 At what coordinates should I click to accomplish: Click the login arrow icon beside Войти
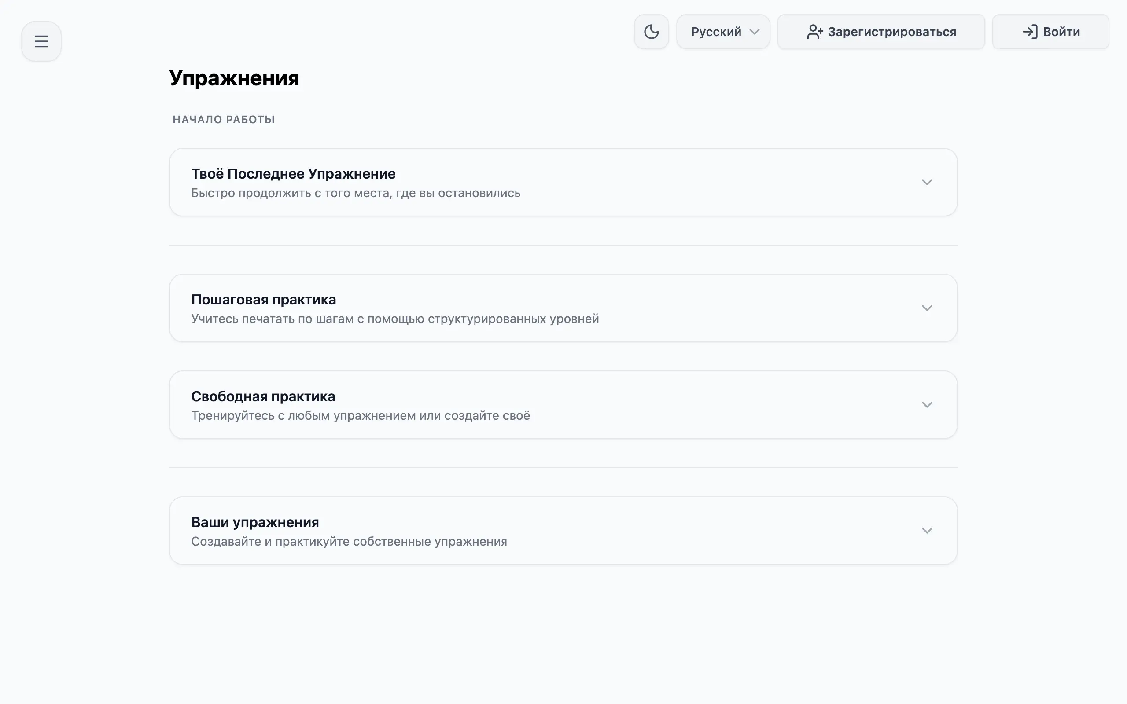pos(1031,32)
